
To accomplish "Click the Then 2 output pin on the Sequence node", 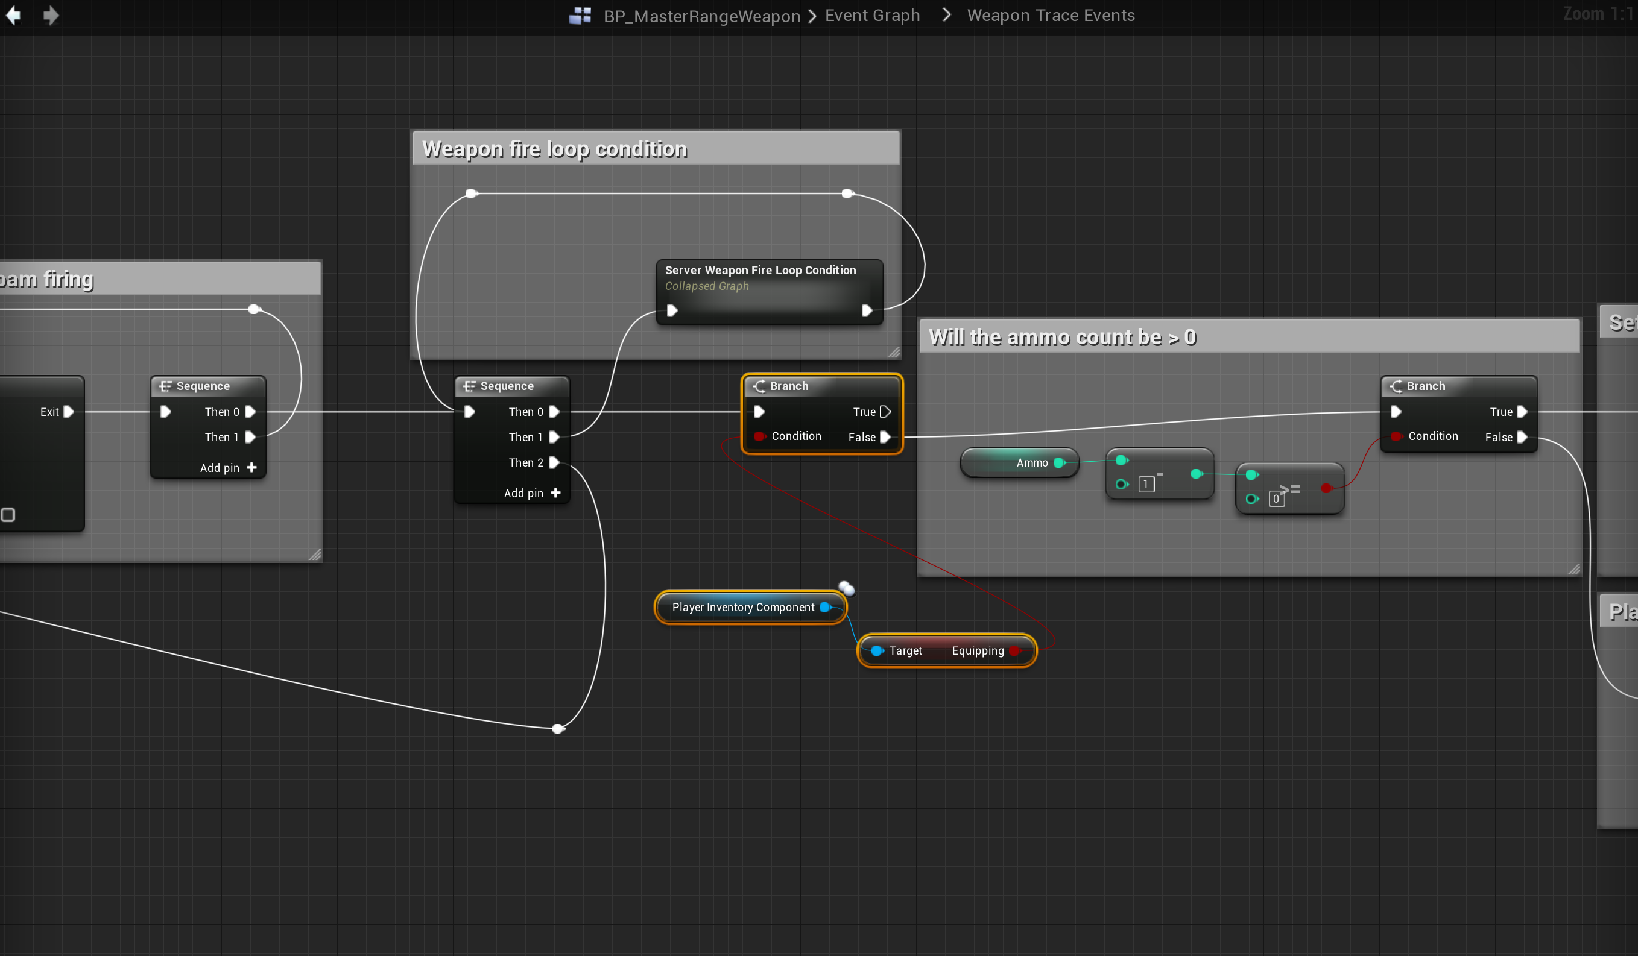I will 554,462.
